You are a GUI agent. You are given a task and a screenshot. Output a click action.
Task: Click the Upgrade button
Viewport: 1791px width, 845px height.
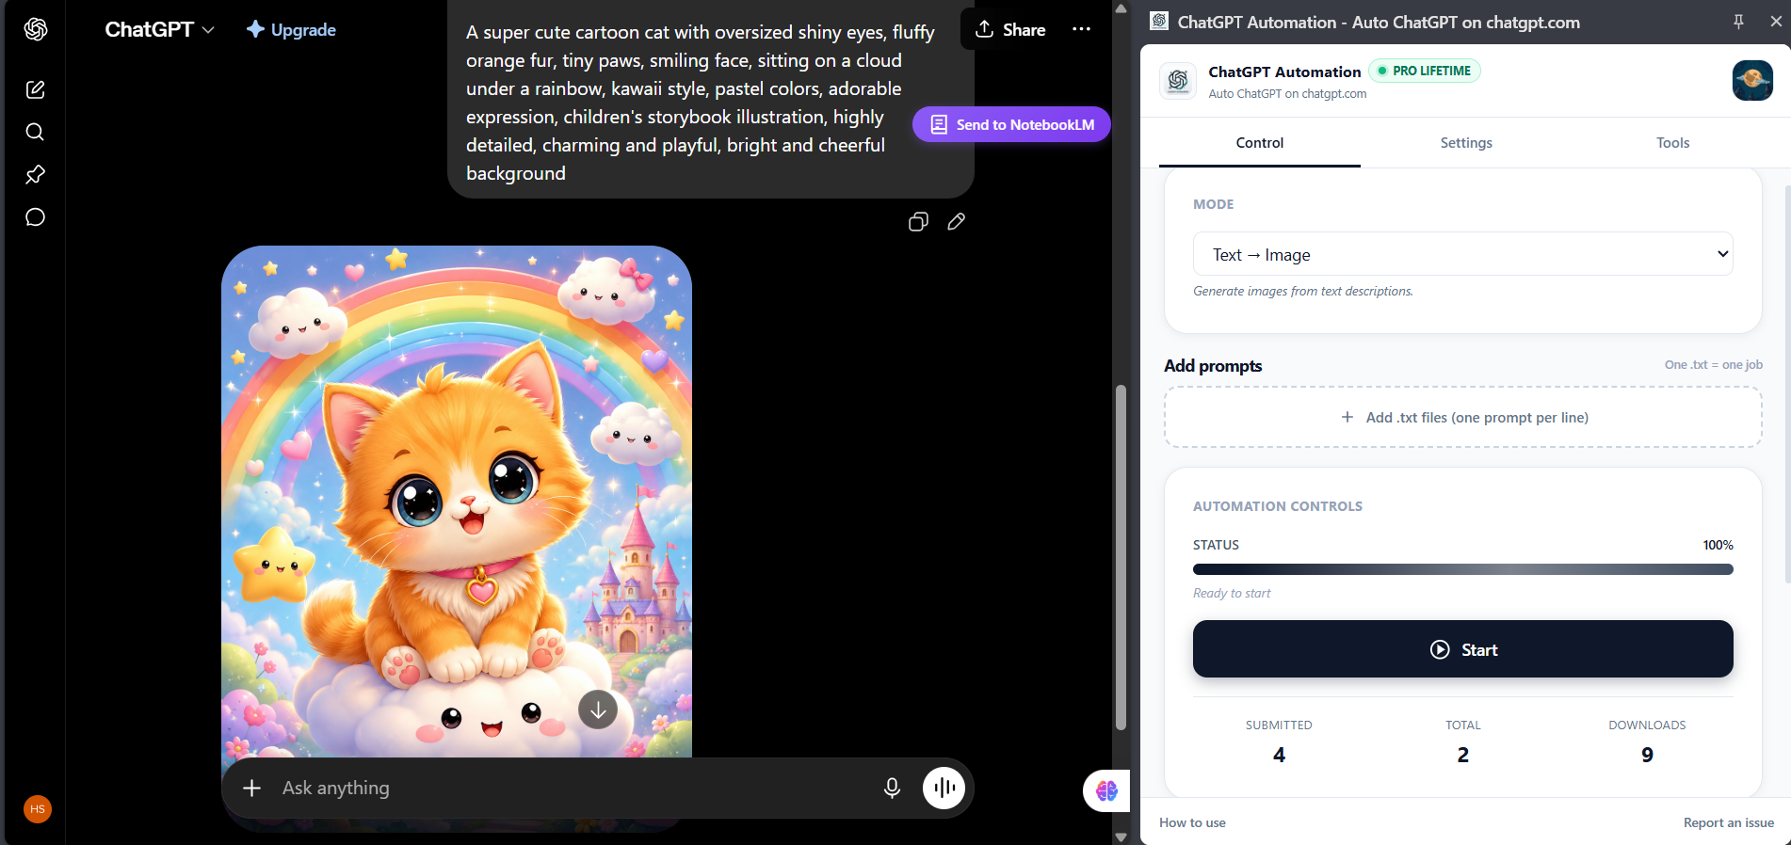(x=291, y=29)
